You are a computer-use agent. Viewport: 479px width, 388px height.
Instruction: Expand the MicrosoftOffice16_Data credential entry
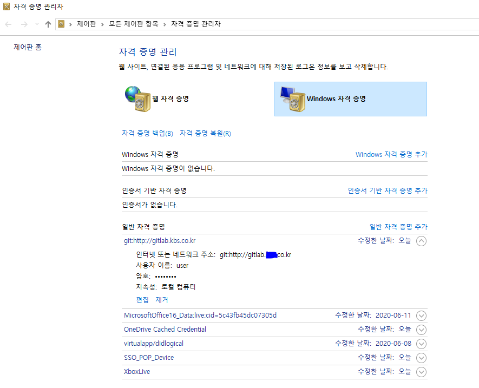pos(421,315)
